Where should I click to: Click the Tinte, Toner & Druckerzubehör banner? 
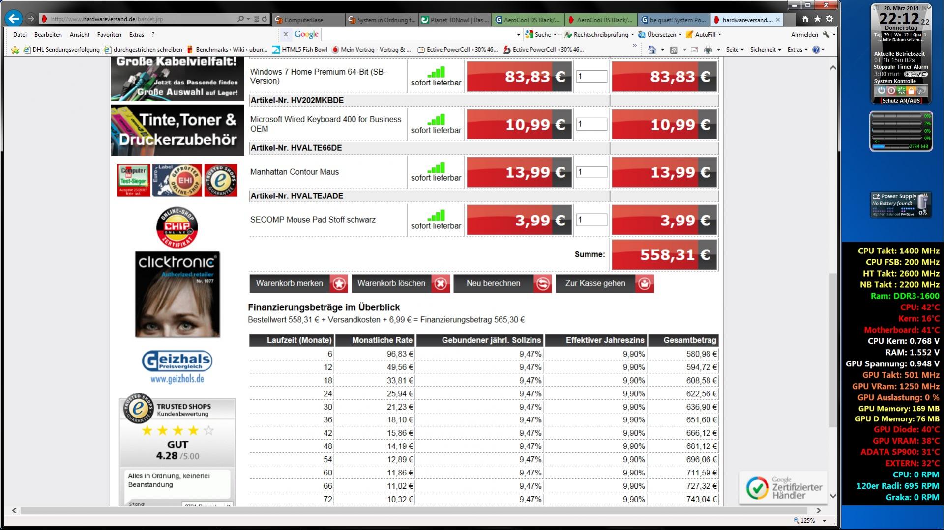coord(177,130)
